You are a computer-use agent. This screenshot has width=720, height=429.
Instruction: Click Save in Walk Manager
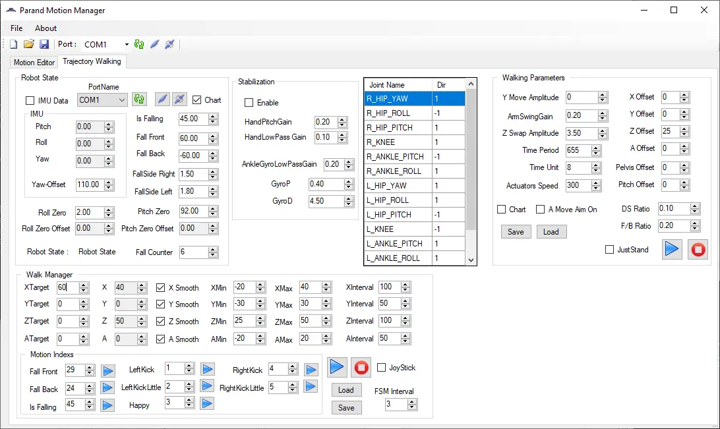[346, 407]
